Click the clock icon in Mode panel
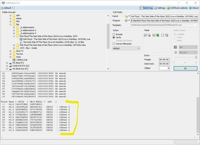The height and width of the screenshot is (145, 200). (166, 35)
